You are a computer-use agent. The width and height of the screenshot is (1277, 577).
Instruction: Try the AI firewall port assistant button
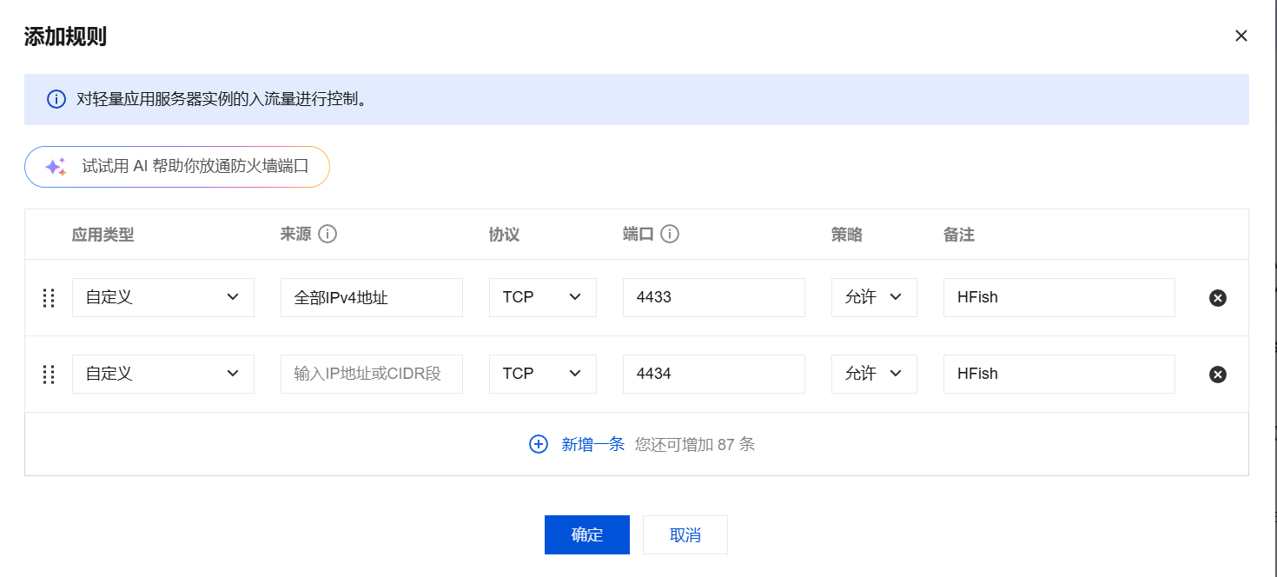[177, 167]
